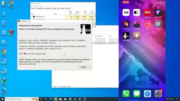Open the Control Panel desktop icon
Screen dimensions: 180x101
[x=4, y=43]
